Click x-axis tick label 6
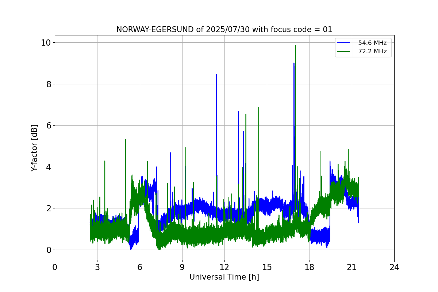 click(x=140, y=268)
